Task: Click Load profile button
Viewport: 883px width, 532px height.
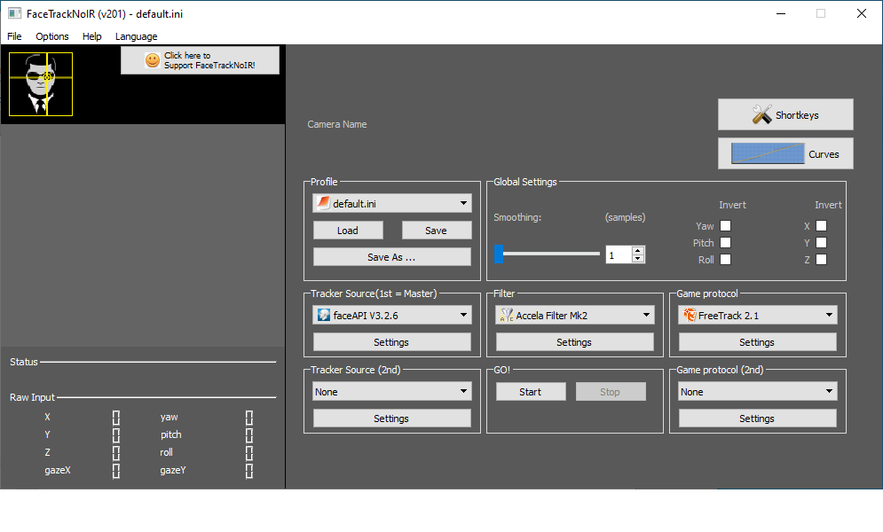Action: [x=348, y=230]
